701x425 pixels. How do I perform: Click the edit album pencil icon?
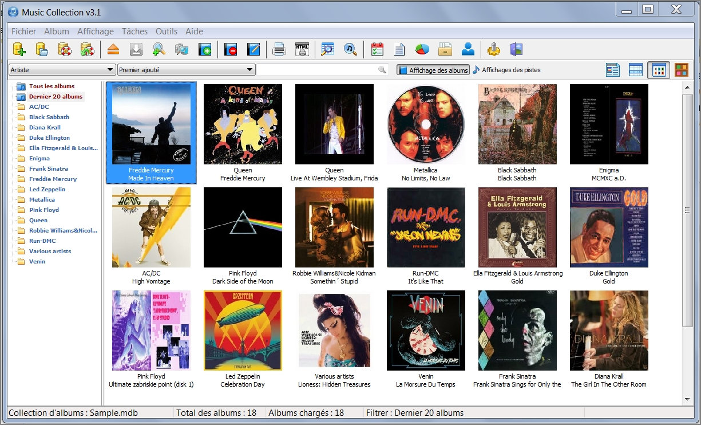[254, 49]
